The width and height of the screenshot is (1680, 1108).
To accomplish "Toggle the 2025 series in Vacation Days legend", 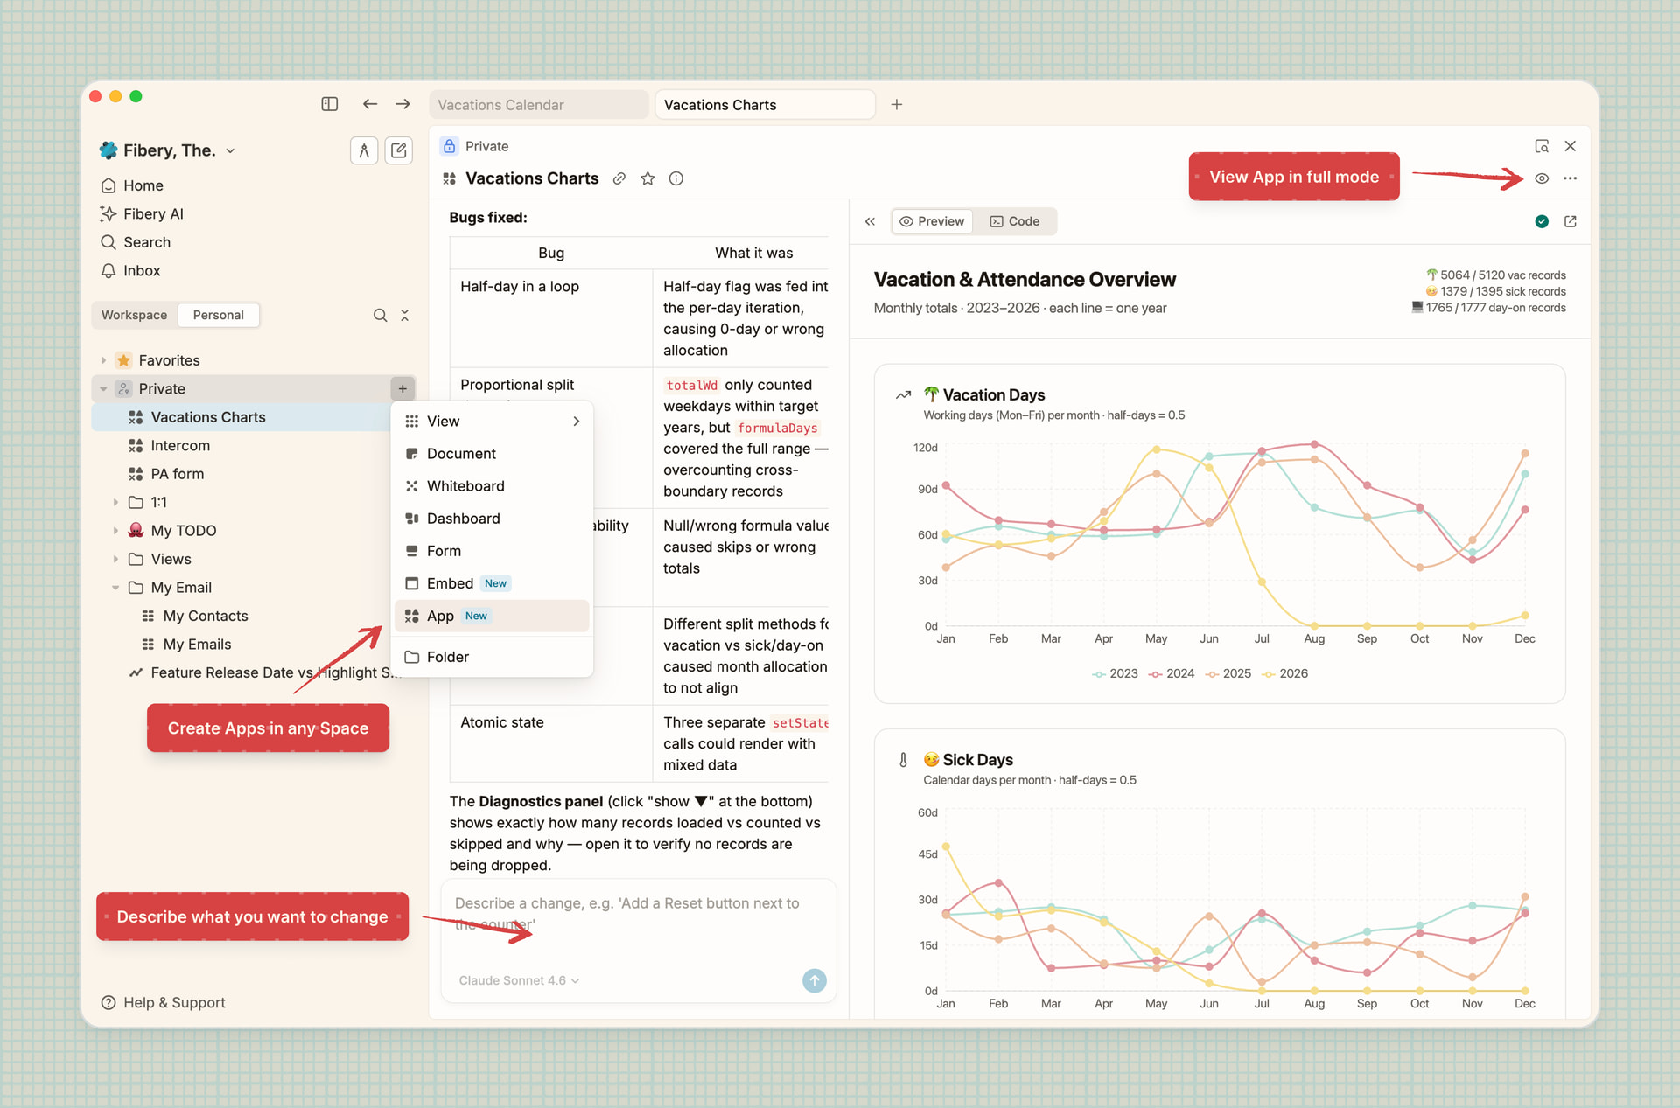I will 1228,673.
